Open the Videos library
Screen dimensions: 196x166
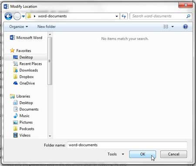pos(25,135)
